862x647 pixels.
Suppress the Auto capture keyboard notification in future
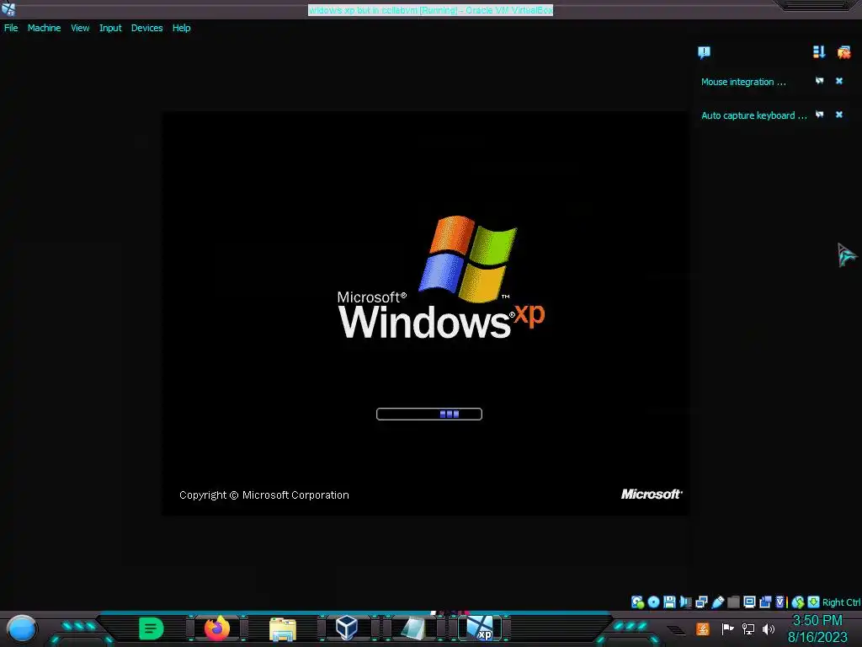tap(820, 115)
